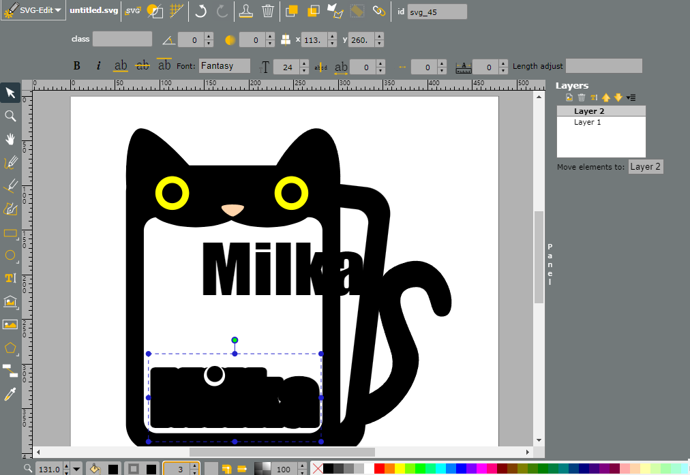Delete selected element with trash icon

(267, 10)
